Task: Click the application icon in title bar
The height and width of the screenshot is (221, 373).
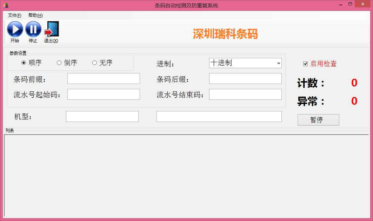Action: [6, 5]
